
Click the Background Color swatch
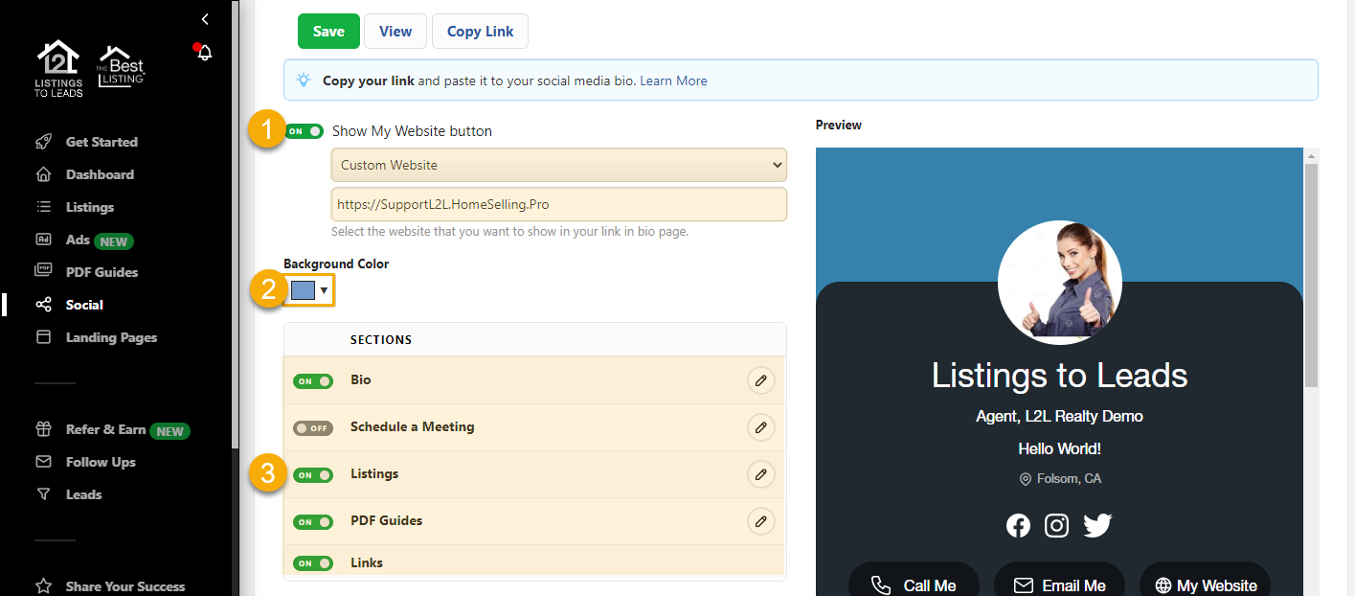click(303, 290)
